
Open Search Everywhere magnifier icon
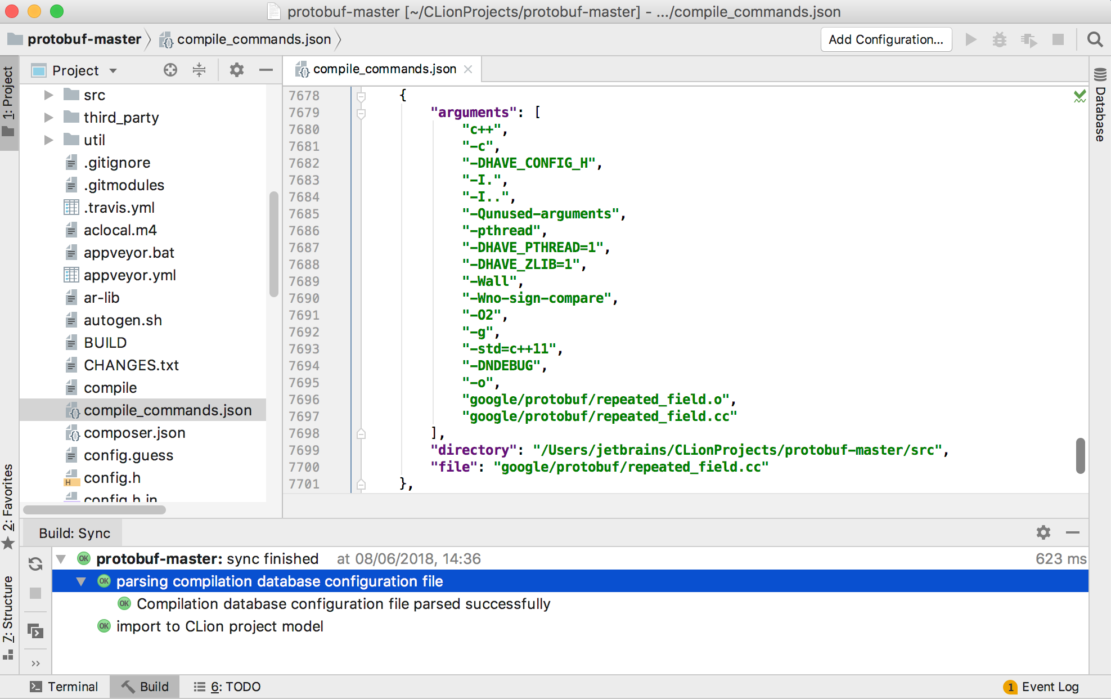pos(1095,39)
